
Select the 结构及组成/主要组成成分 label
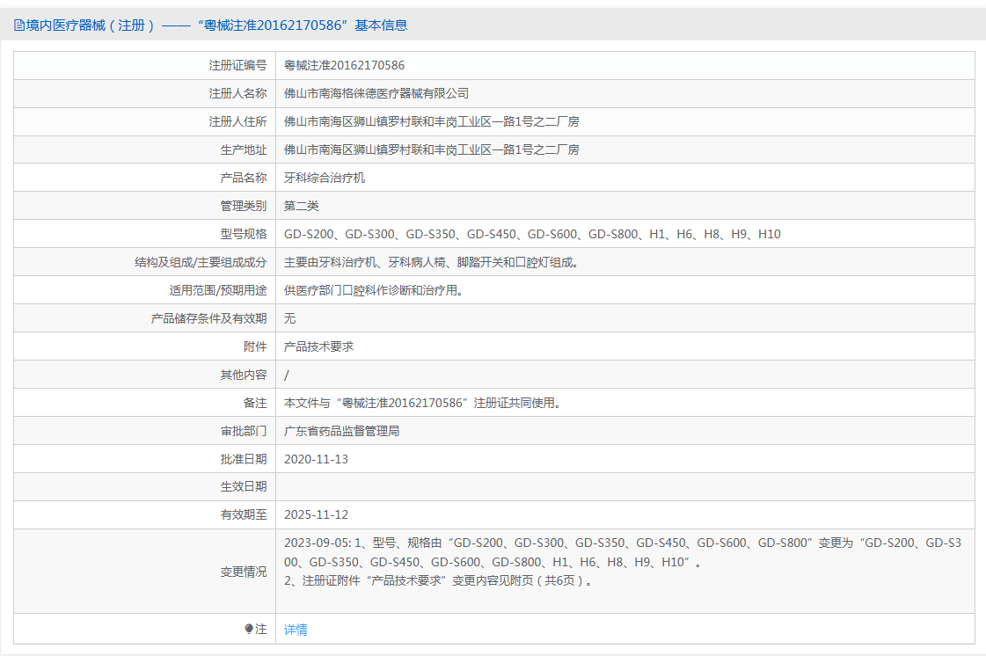[201, 262]
